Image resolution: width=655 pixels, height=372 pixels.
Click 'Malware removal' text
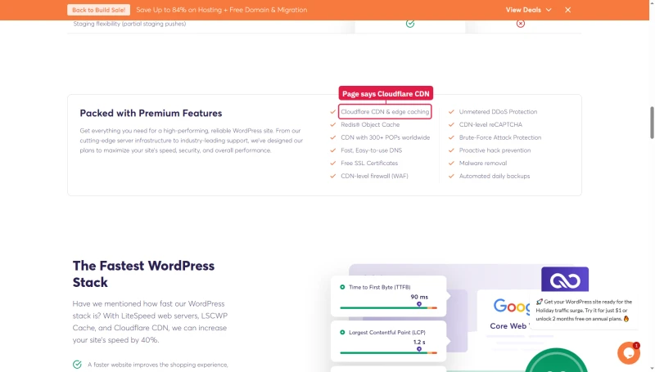(483, 163)
